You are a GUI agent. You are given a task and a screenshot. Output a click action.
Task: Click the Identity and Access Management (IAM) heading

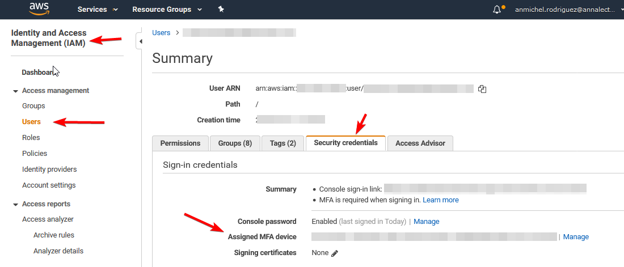coord(49,38)
